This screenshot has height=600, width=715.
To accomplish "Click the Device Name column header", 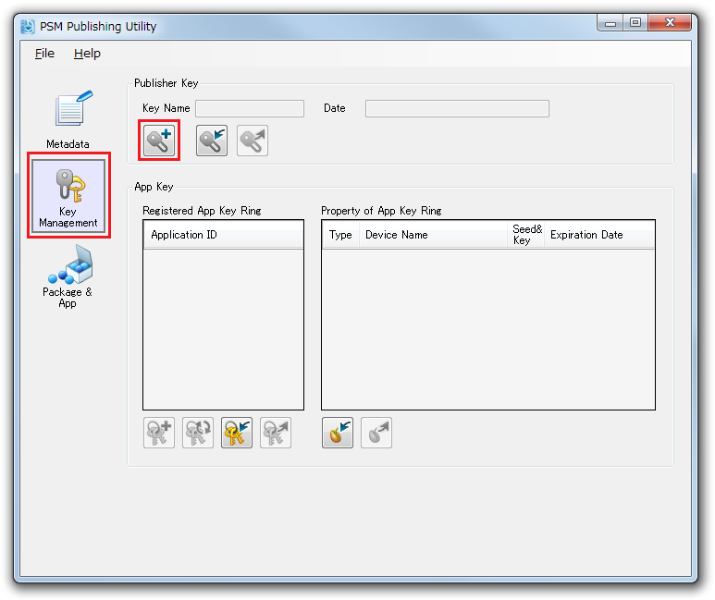I will click(433, 235).
